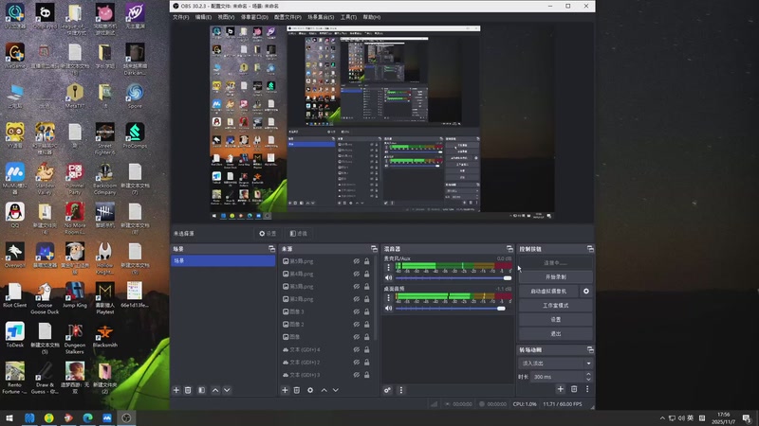Open advanced audio properties gear icon
Image resolution: width=759 pixels, height=426 pixels.
point(387,390)
